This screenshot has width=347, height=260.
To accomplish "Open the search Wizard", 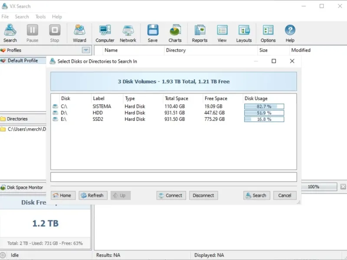I will [x=79, y=33].
